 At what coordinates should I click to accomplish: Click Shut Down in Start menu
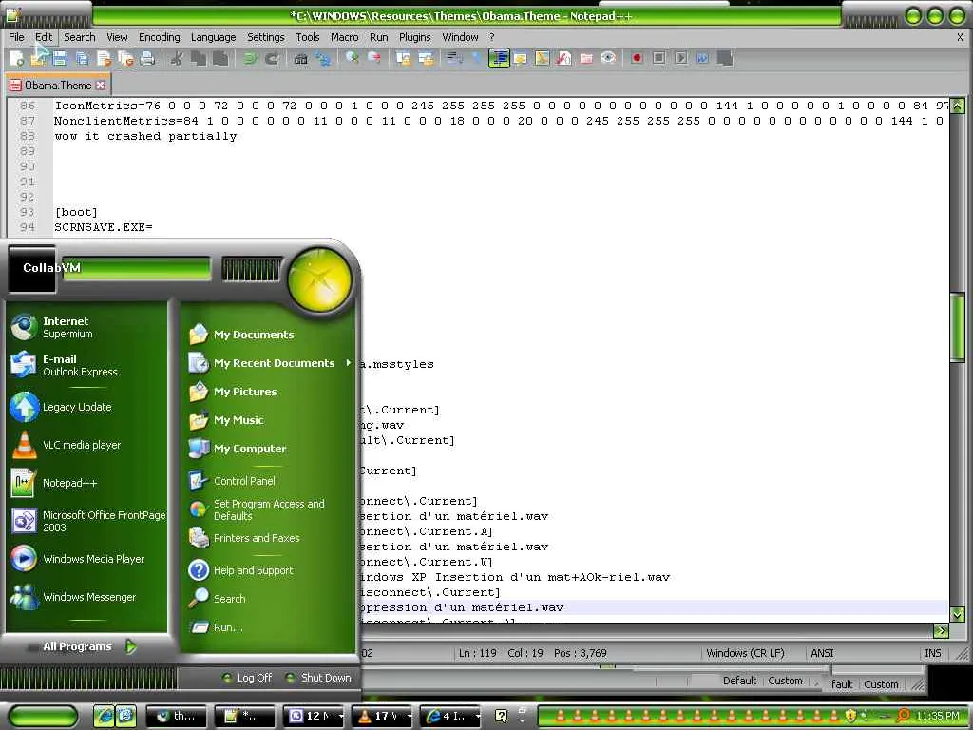(x=318, y=678)
